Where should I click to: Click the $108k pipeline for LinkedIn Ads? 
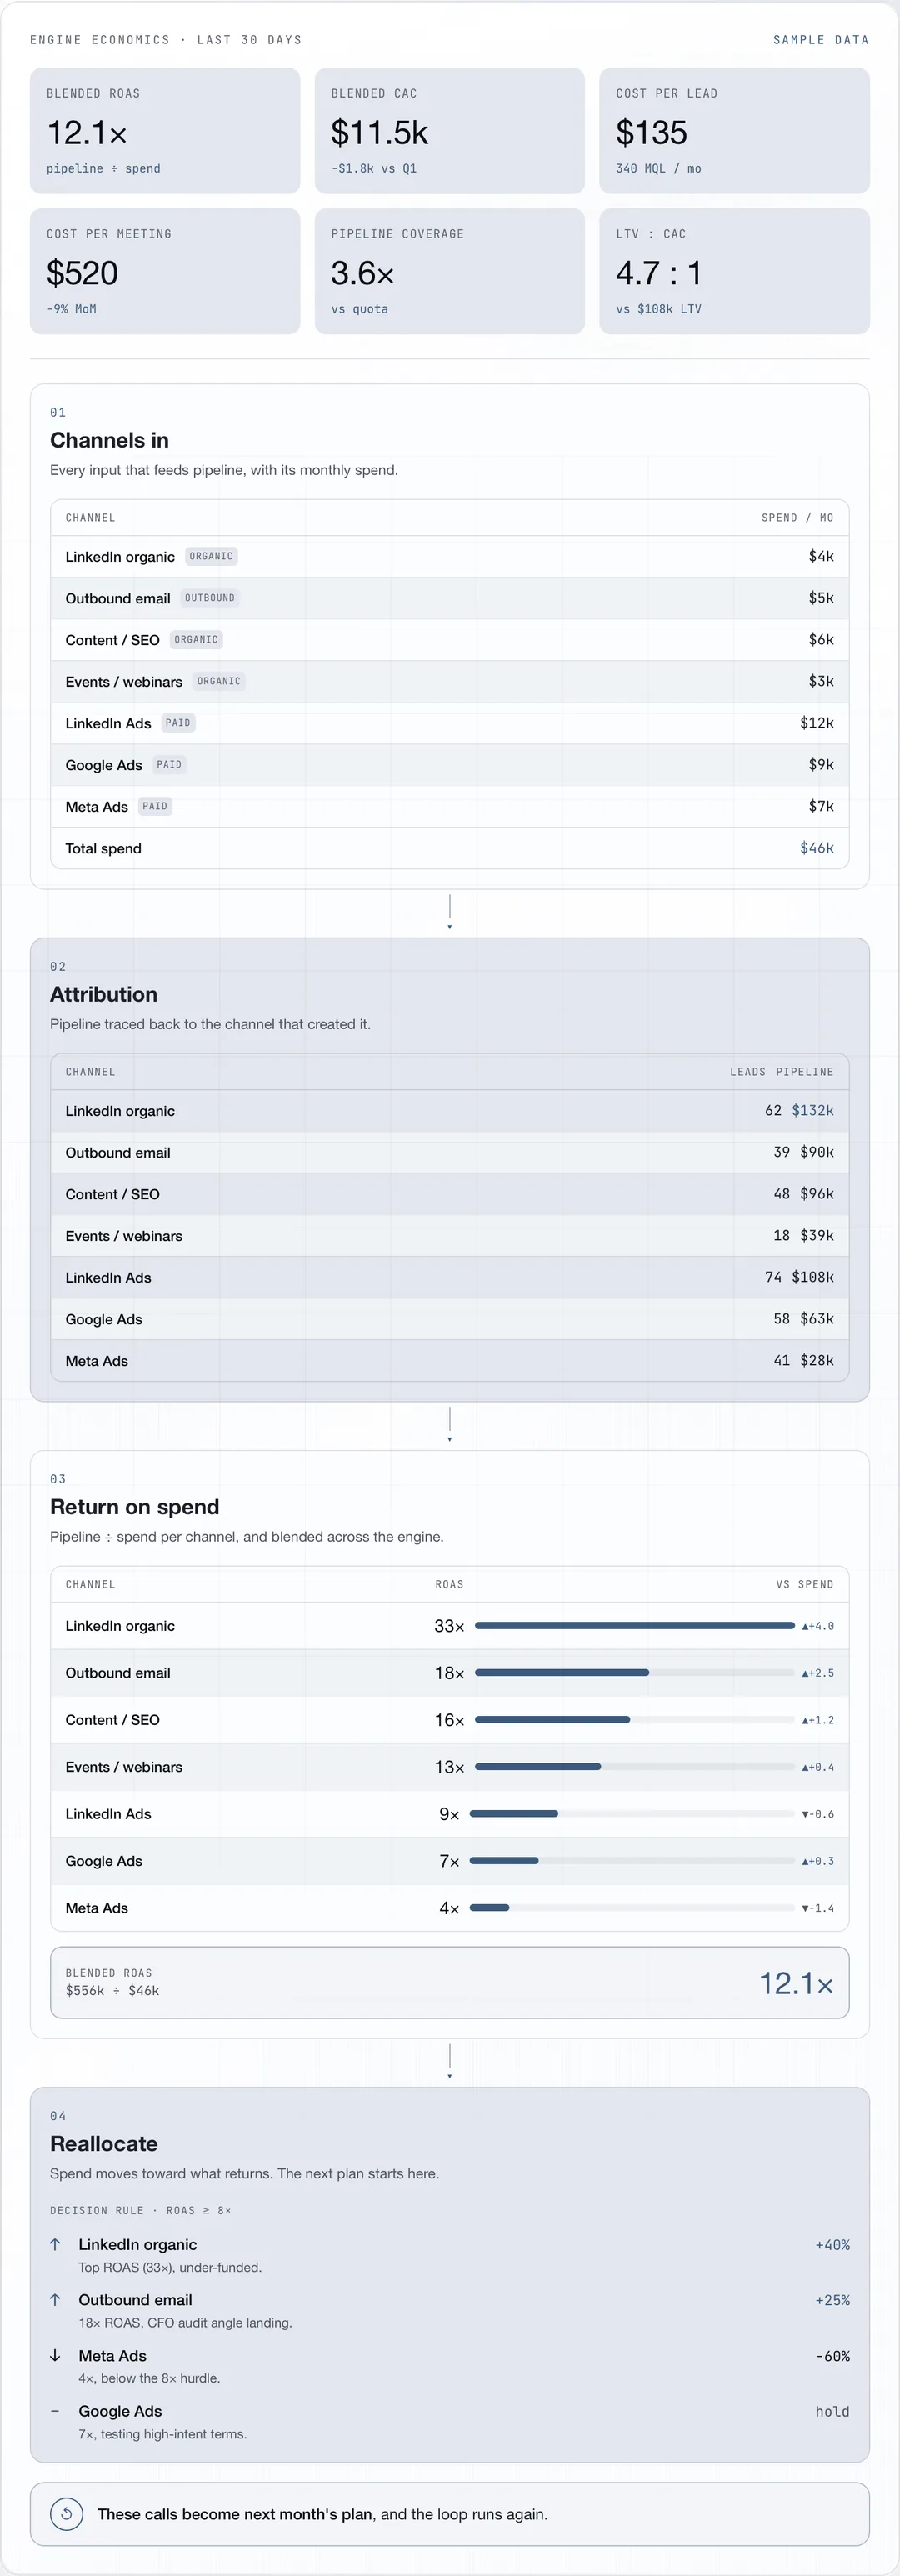pyautogui.click(x=813, y=1277)
